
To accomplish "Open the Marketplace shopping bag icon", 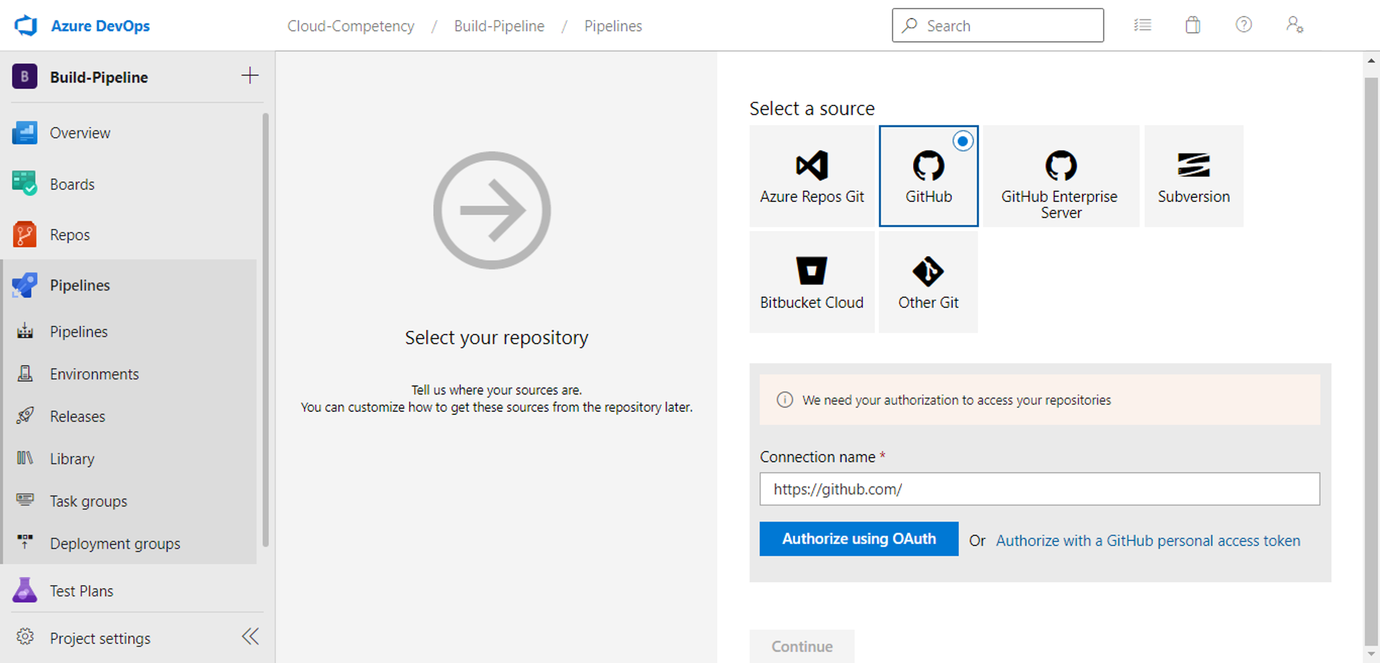I will pyautogui.click(x=1192, y=25).
